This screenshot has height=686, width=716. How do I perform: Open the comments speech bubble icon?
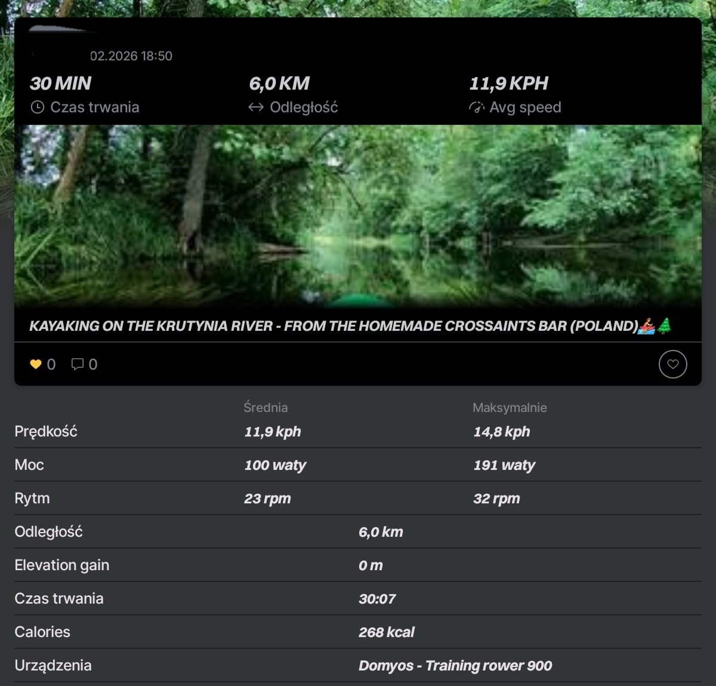pos(78,364)
